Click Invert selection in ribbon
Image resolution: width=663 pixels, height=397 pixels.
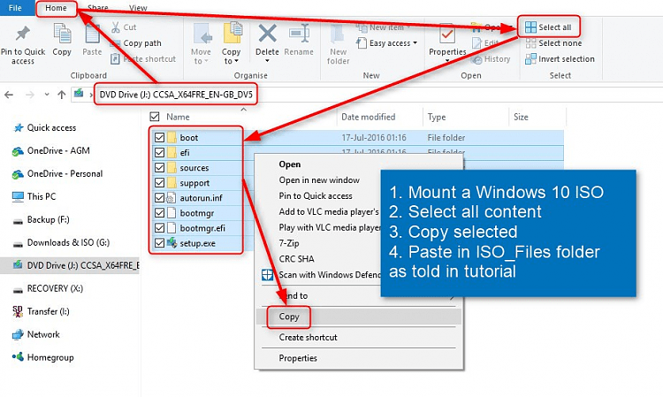click(560, 58)
